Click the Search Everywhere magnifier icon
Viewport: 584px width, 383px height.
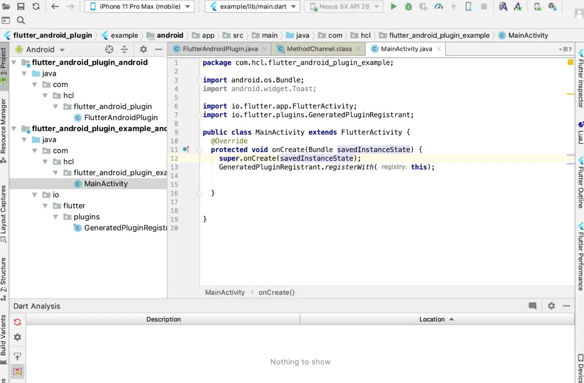(x=21, y=20)
